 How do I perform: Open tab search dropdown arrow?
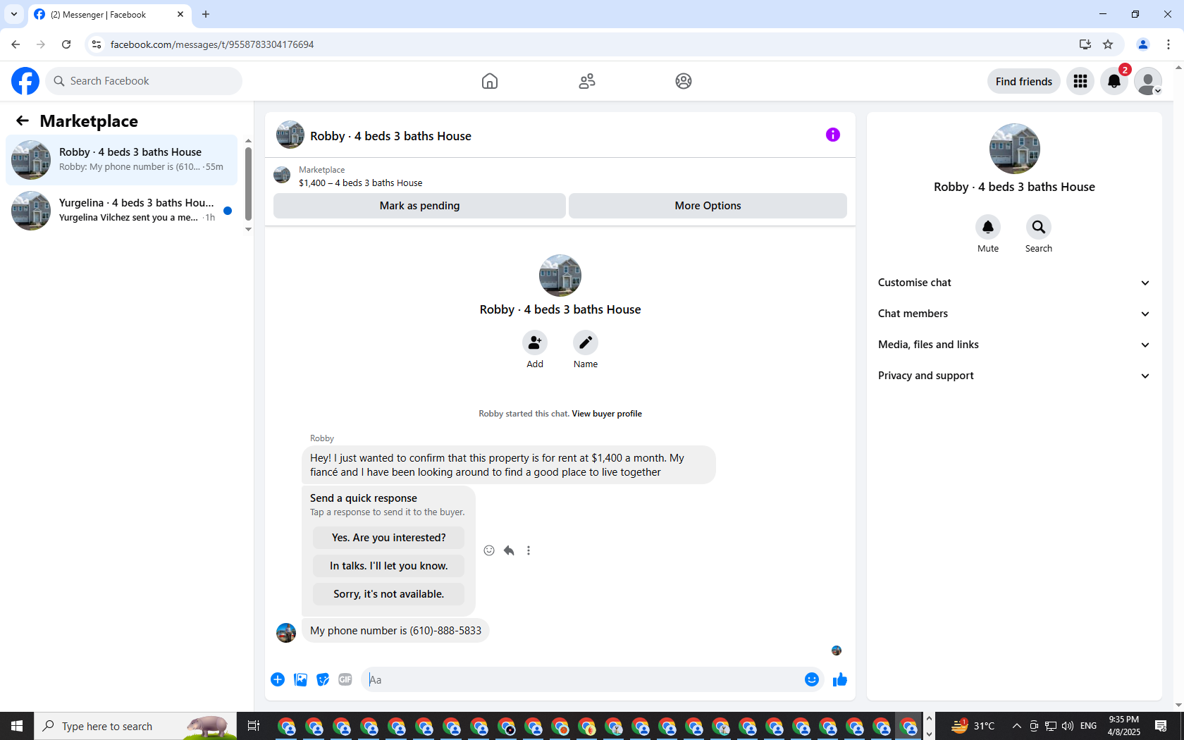[13, 14]
